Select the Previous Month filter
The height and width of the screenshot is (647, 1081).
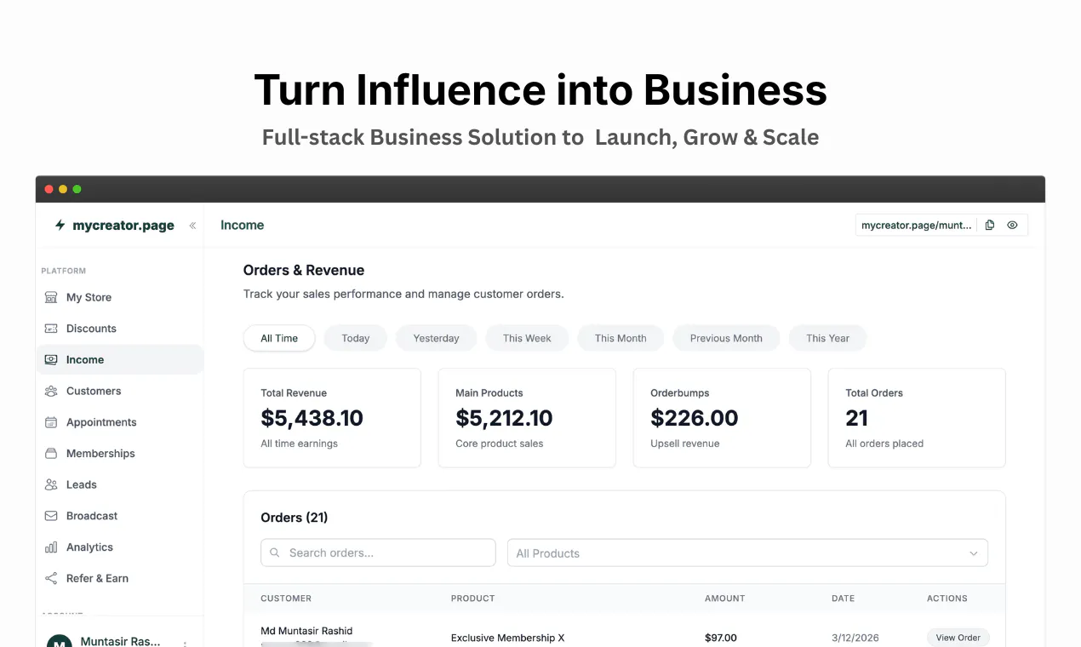726,338
